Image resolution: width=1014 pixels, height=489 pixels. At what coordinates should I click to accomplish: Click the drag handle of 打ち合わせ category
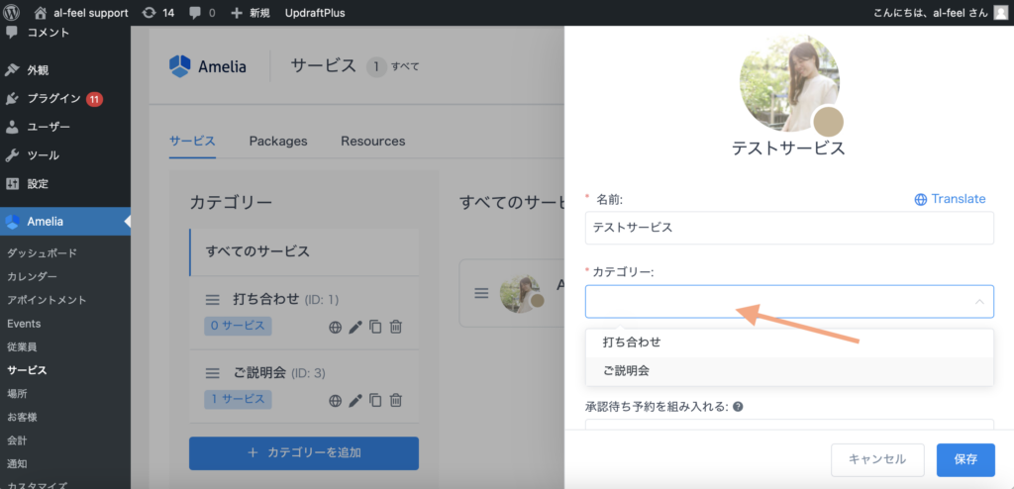coord(212,299)
